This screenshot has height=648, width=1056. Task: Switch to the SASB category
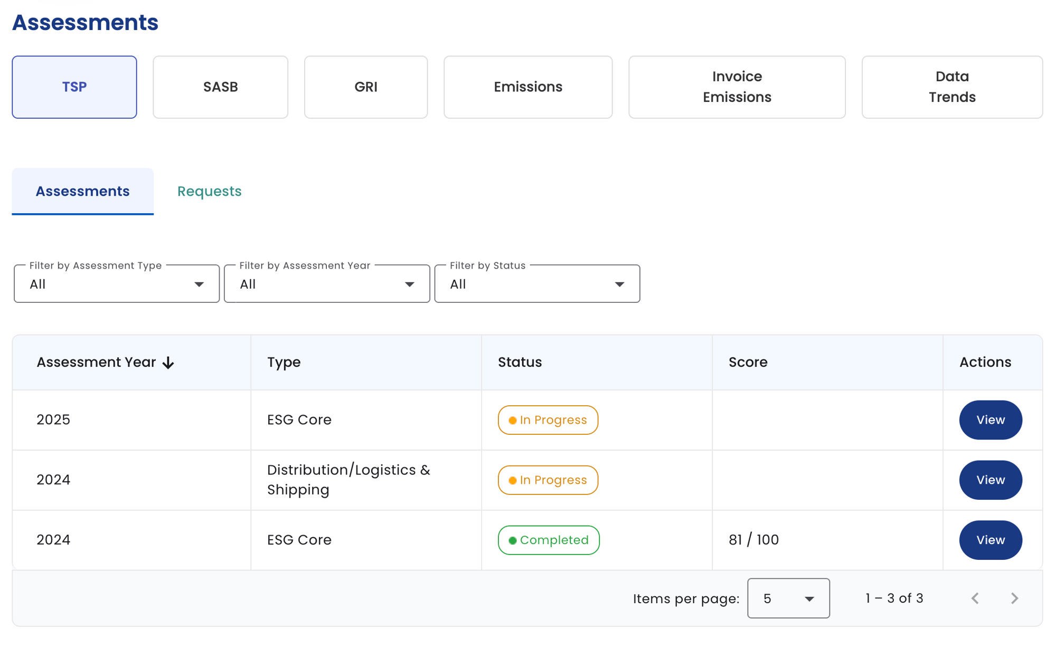[x=220, y=87]
